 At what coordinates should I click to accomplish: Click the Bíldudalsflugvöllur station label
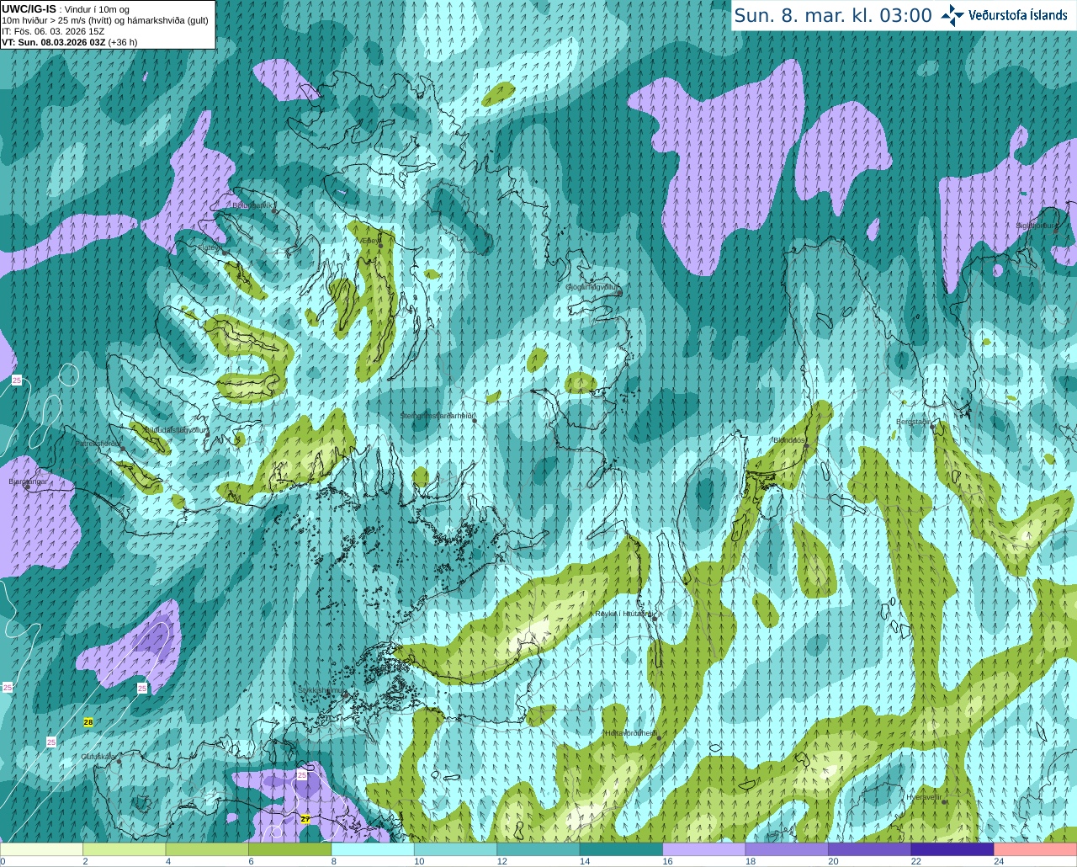(175, 430)
